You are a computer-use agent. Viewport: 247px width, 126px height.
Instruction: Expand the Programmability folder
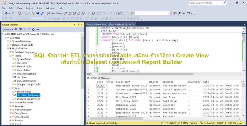pyautogui.click(x=11, y=110)
